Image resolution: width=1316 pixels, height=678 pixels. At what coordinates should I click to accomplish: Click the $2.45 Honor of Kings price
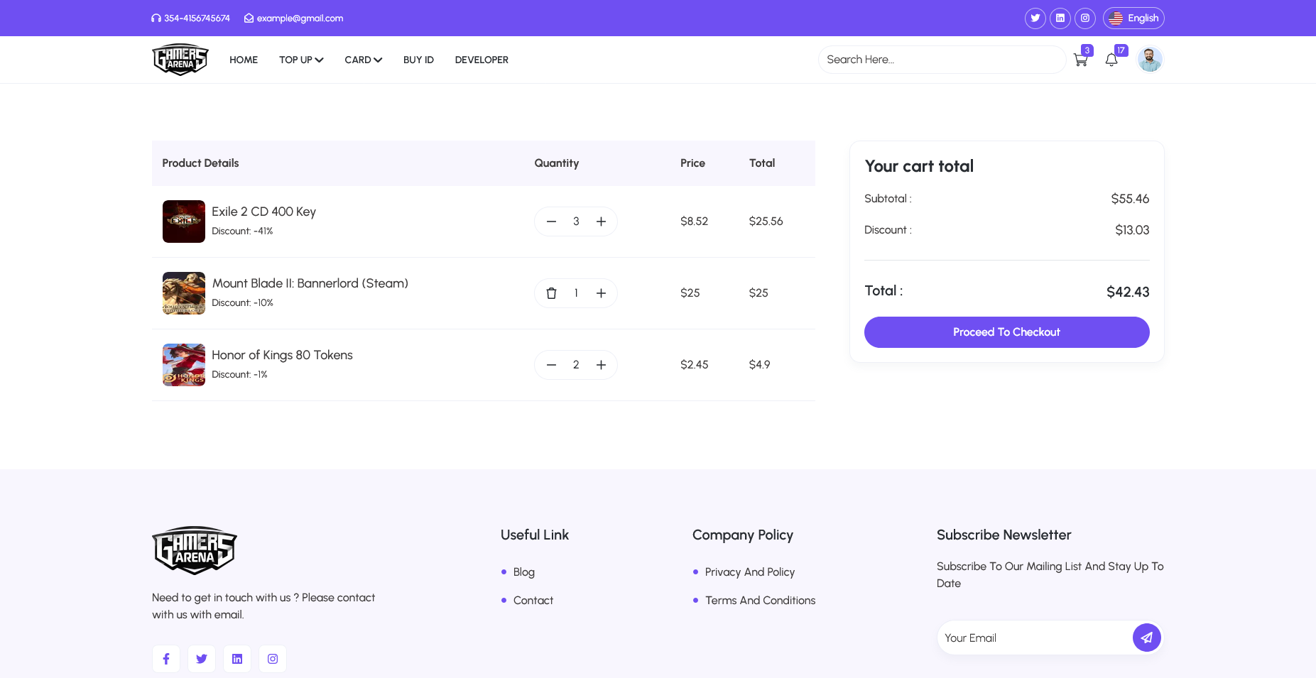694,365
